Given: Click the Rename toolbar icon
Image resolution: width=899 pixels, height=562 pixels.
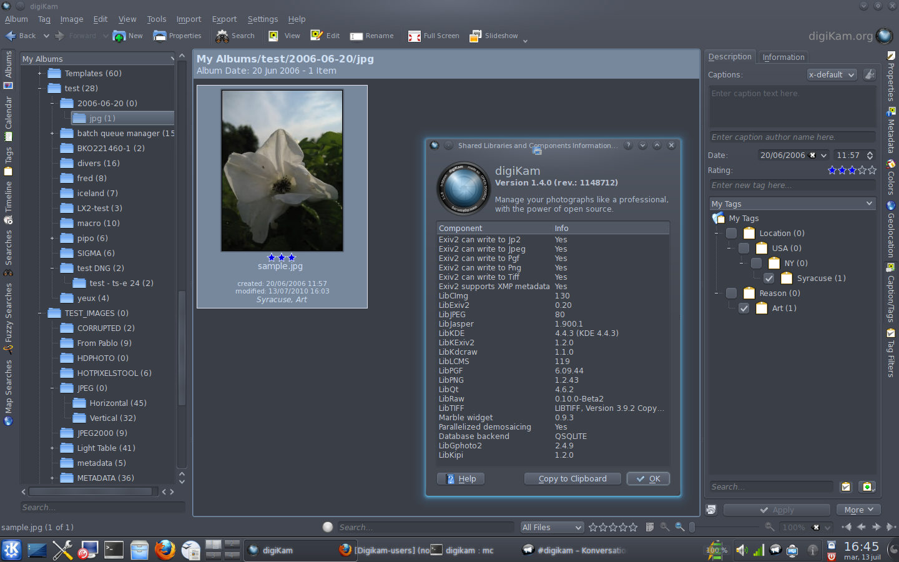Looking at the screenshot, I should pyautogui.click(x=356, y=36).
